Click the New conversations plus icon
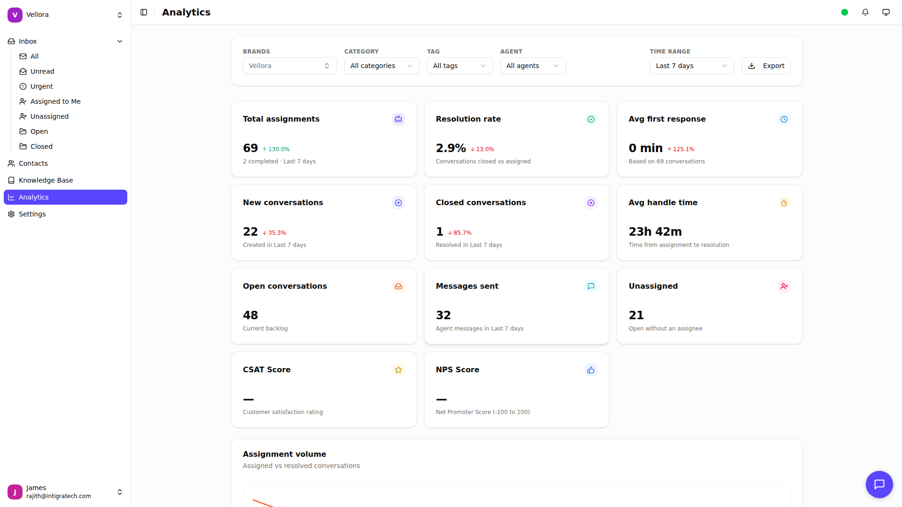The height and width of the screenshot is (507, 902). pyautogui.click(x=398, y=203)
